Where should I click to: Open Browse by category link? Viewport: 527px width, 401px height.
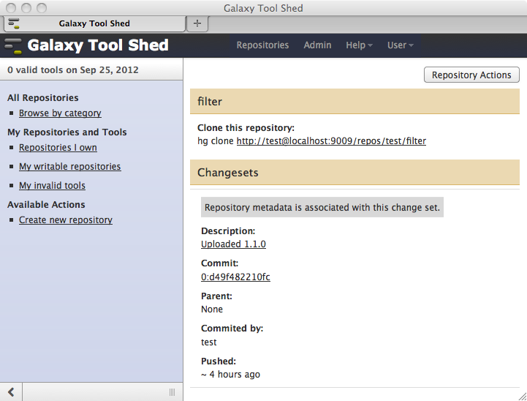(60, 113)
